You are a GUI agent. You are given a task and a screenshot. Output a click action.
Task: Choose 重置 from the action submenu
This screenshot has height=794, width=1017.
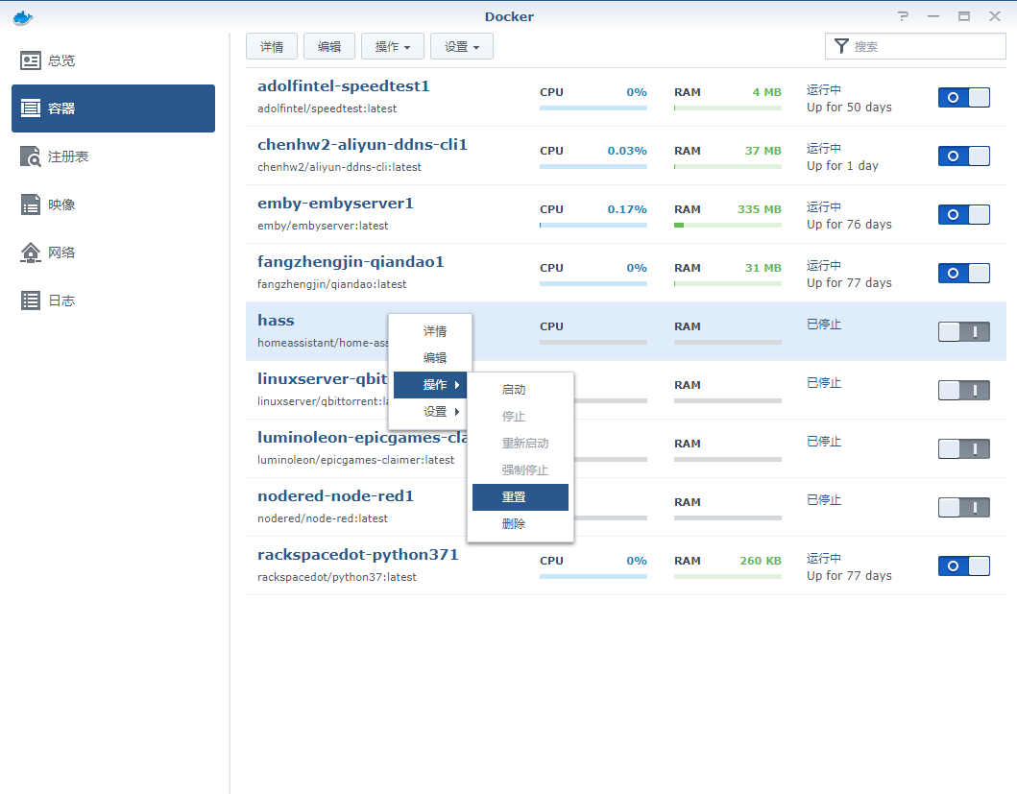click(521, 497)
